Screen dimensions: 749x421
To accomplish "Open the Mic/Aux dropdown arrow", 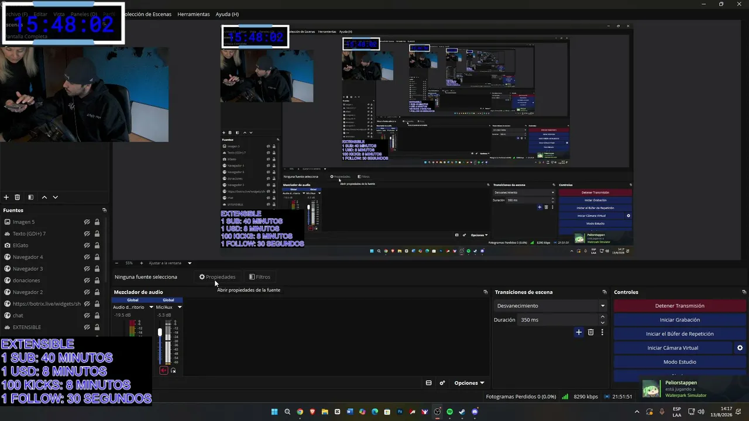I will pyautogui.click(x=180, y=307).
